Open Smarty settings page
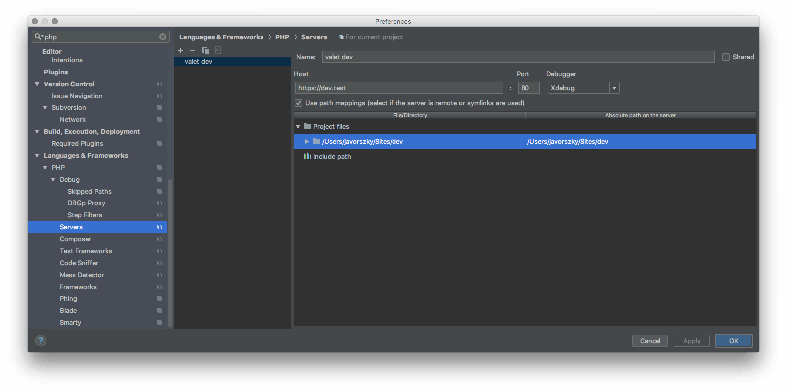 (x=70, y=323)
